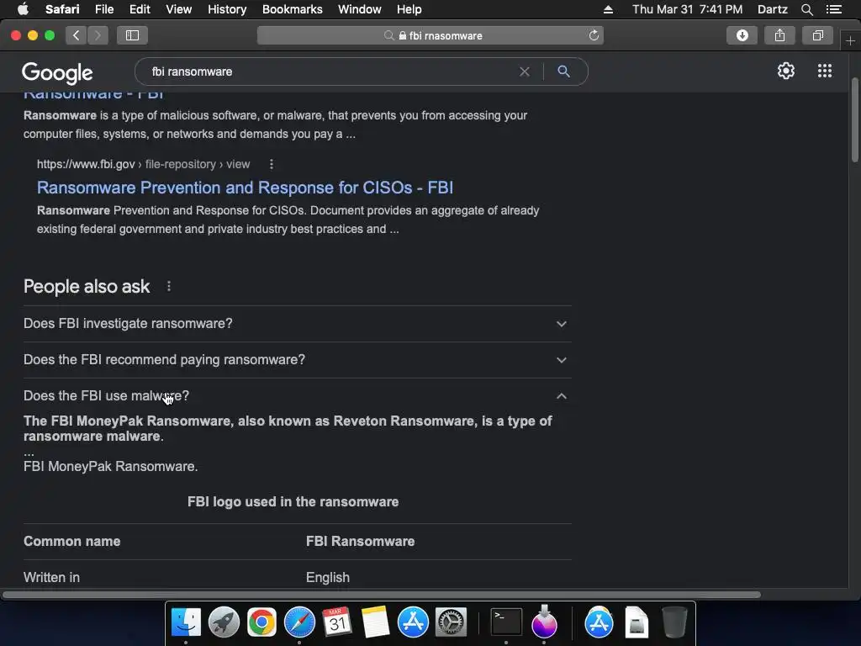
Task: Click the 'Written in' row label
Action: pyautogui.click(x=51, y=577)
